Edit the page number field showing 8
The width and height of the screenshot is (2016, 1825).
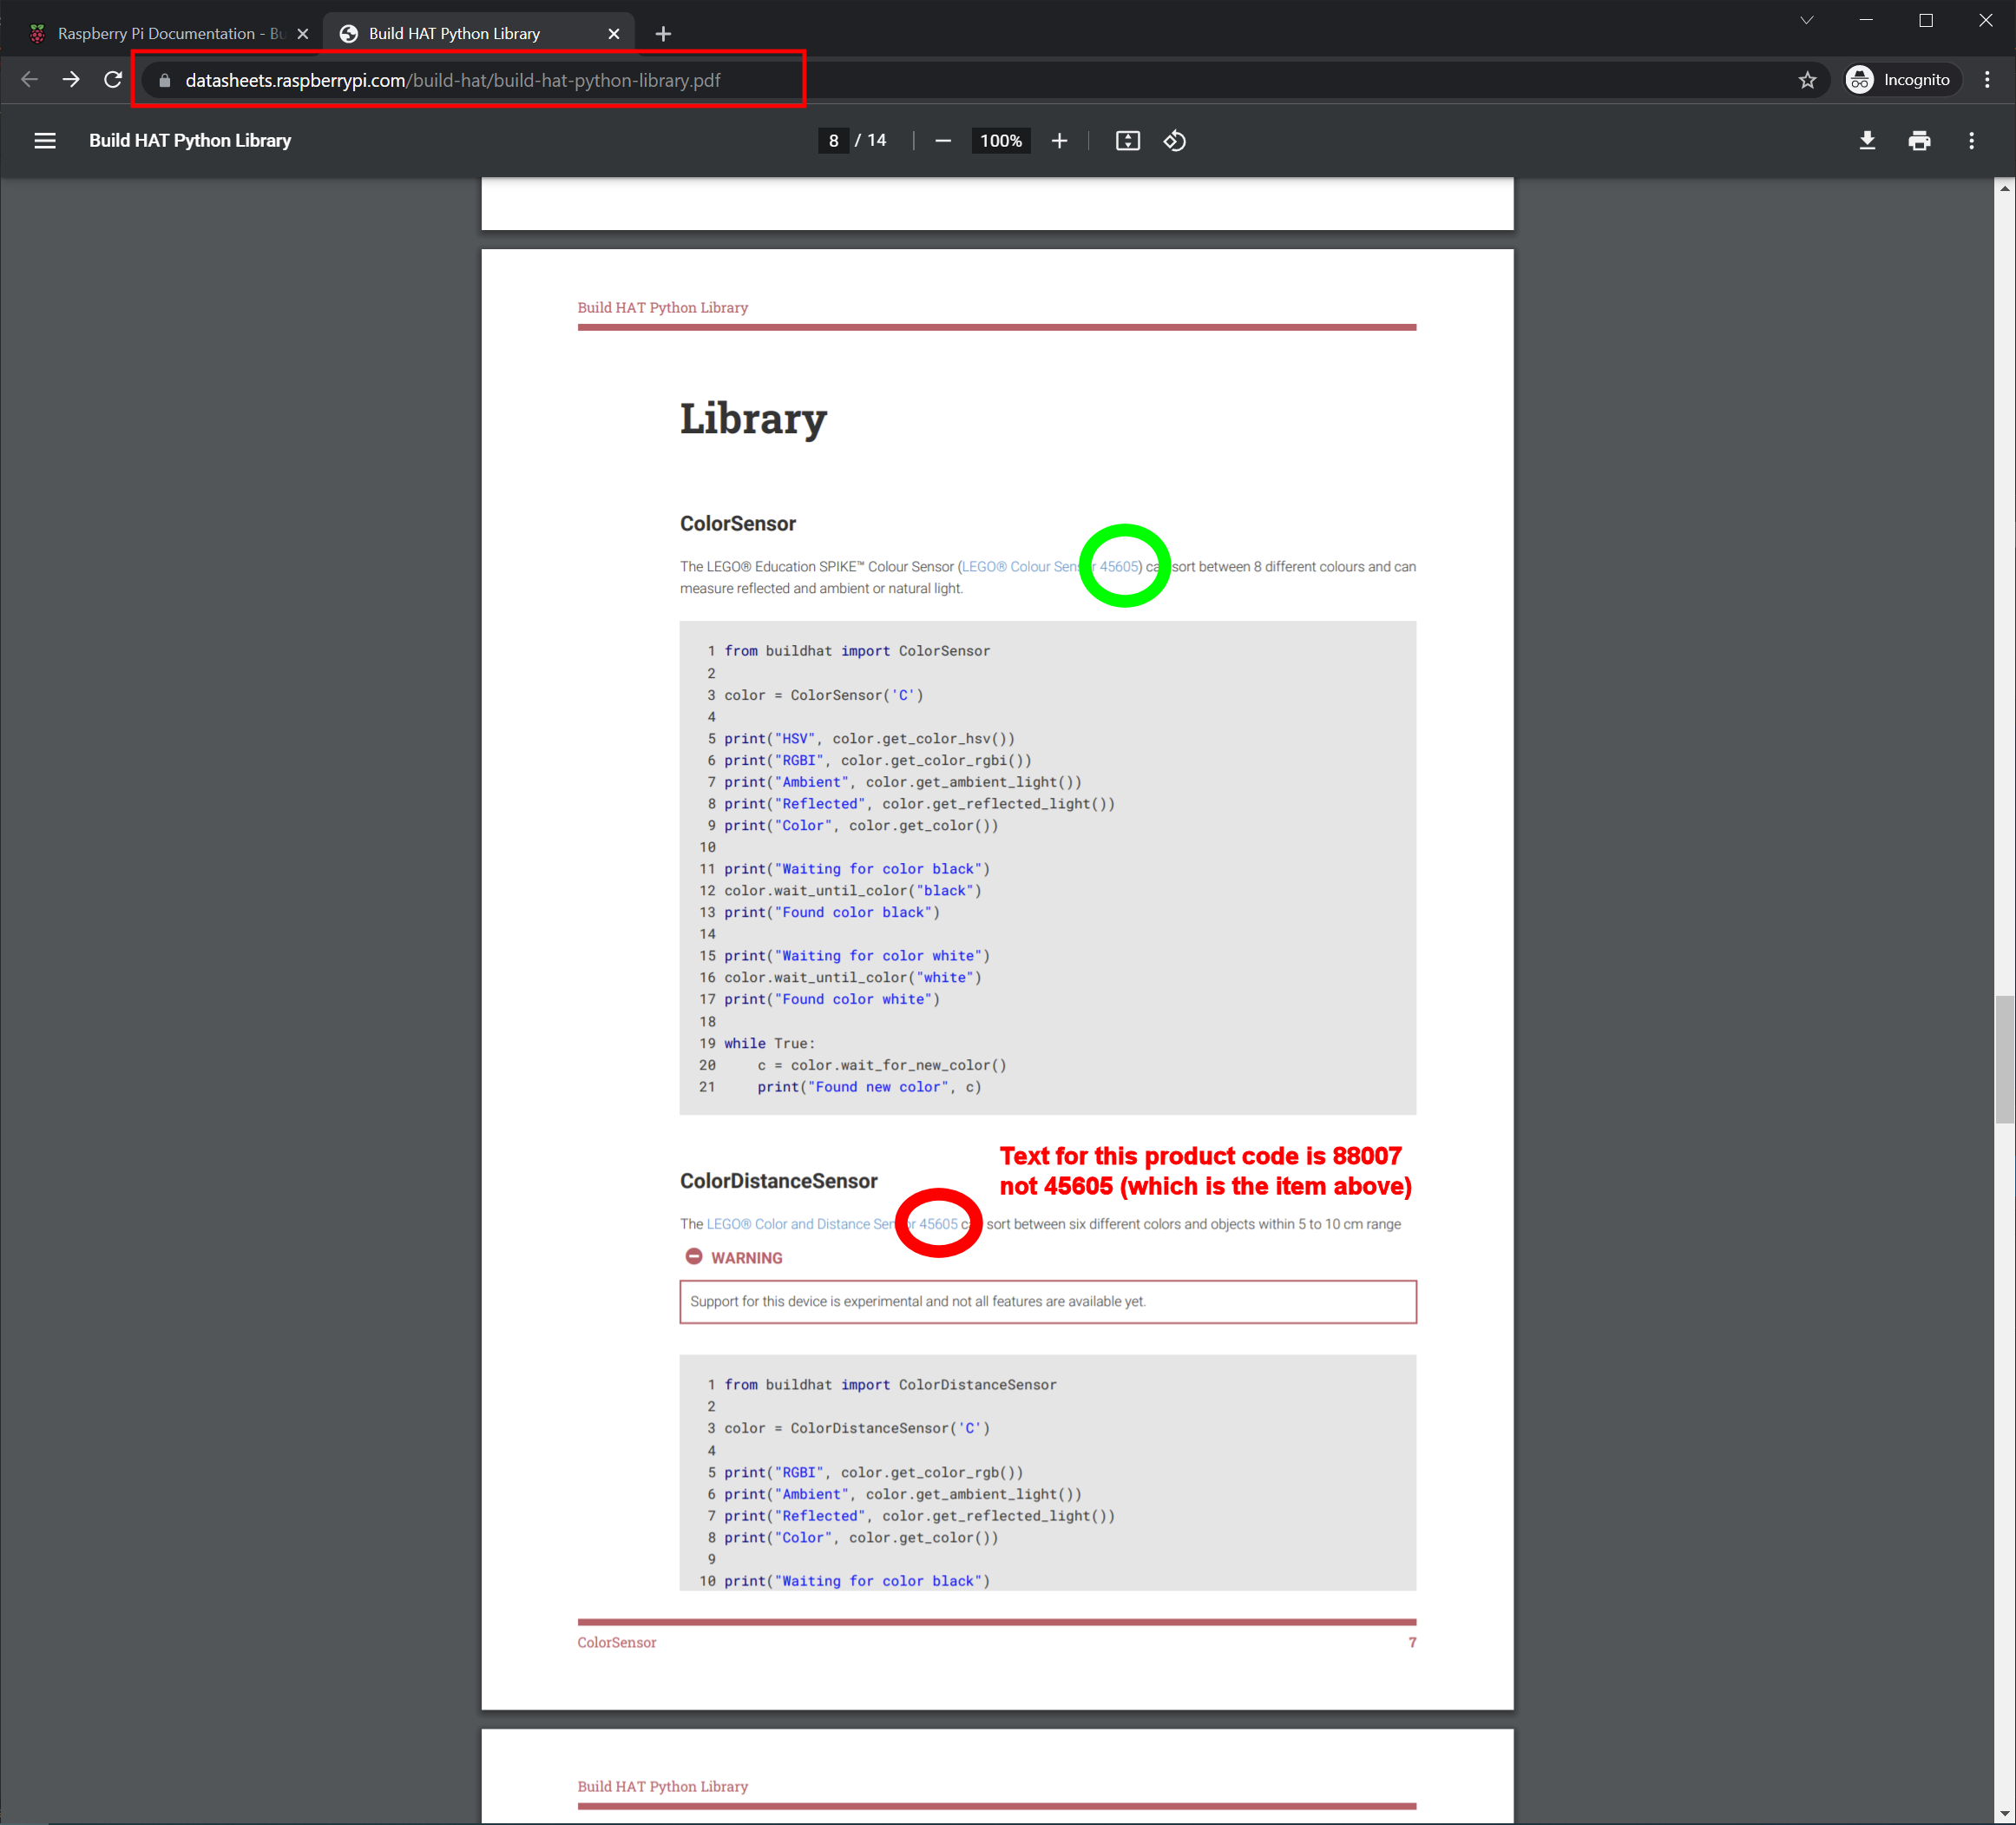click(833, 140)
